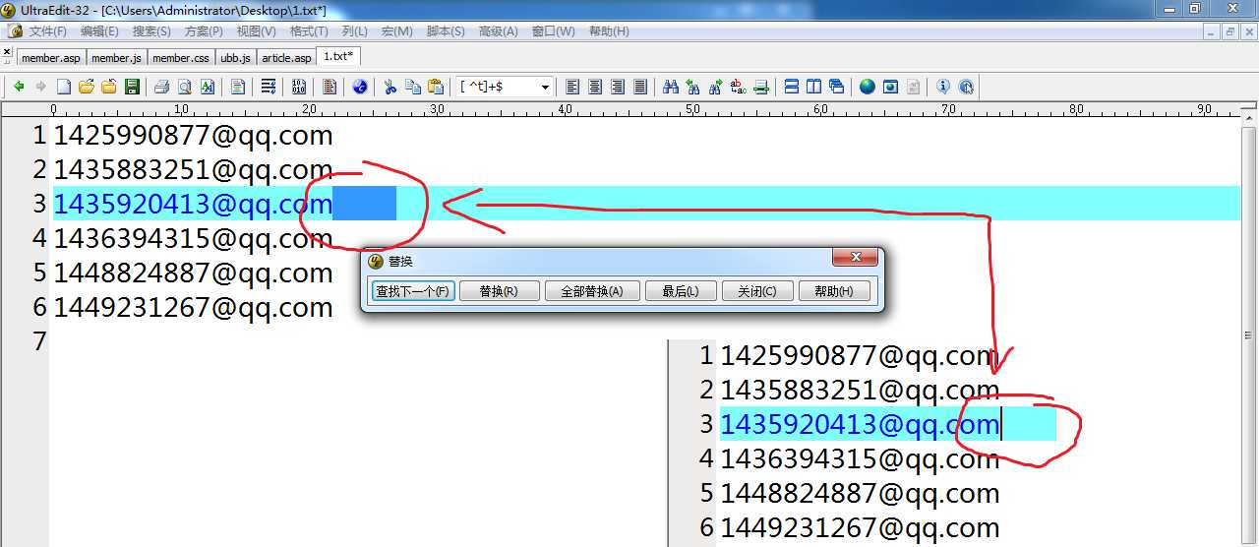1259x547 pixels.
Task: Open Find with binoculars icon
Action: [x=671, y=87]
